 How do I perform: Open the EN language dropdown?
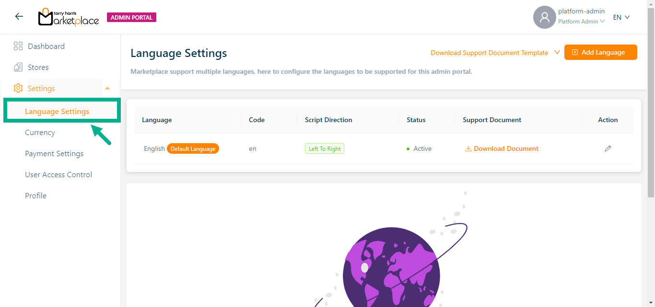[x=621, y=17]
